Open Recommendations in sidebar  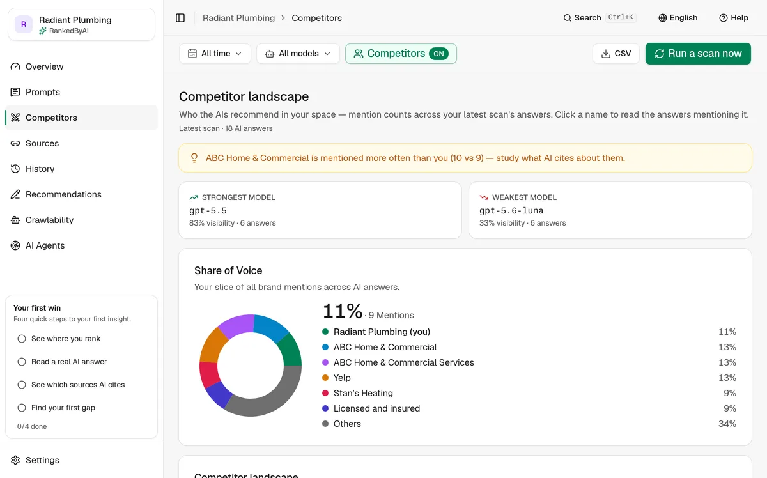81,194
